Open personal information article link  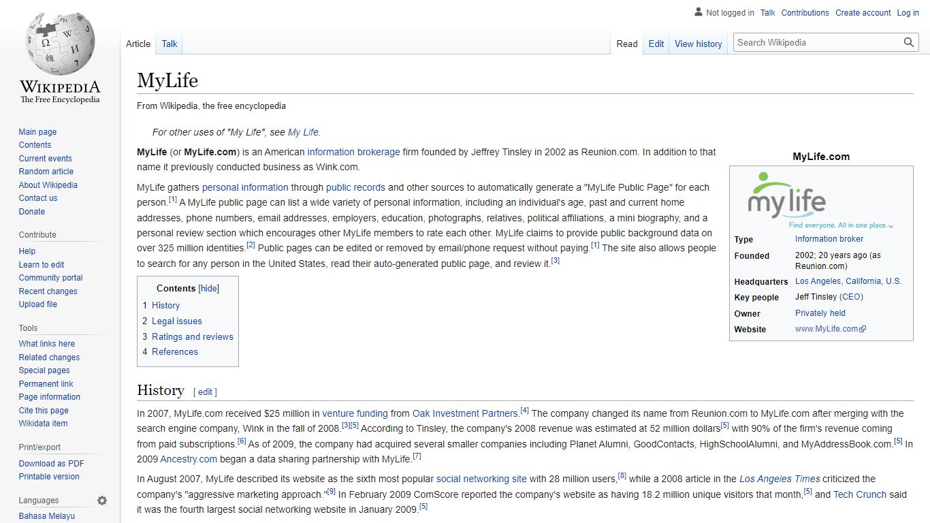[x=245, y=187]
